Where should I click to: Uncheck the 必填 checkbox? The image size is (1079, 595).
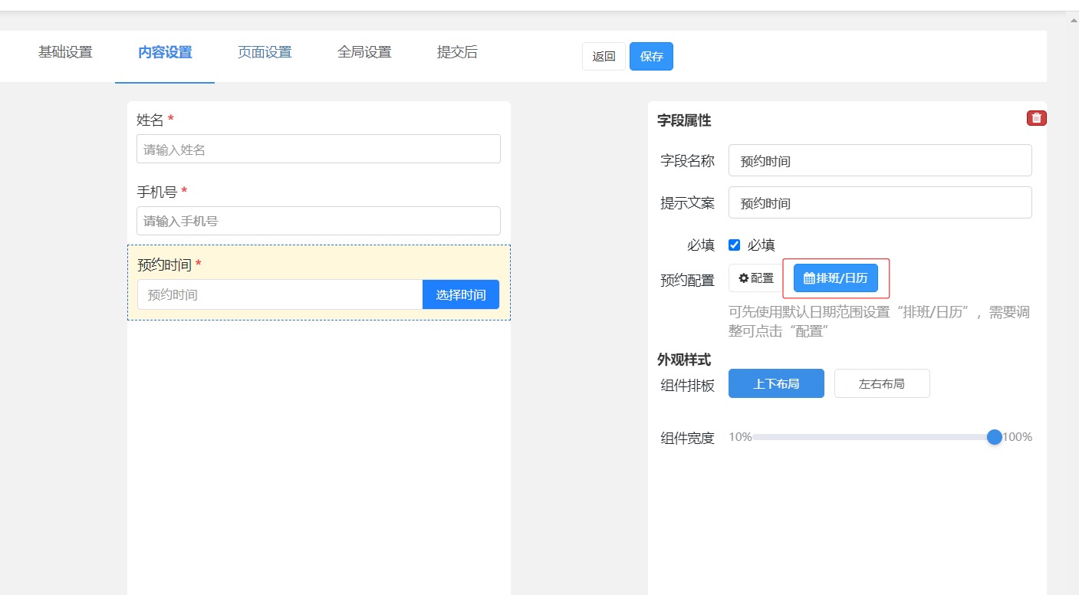click(734, 245)
